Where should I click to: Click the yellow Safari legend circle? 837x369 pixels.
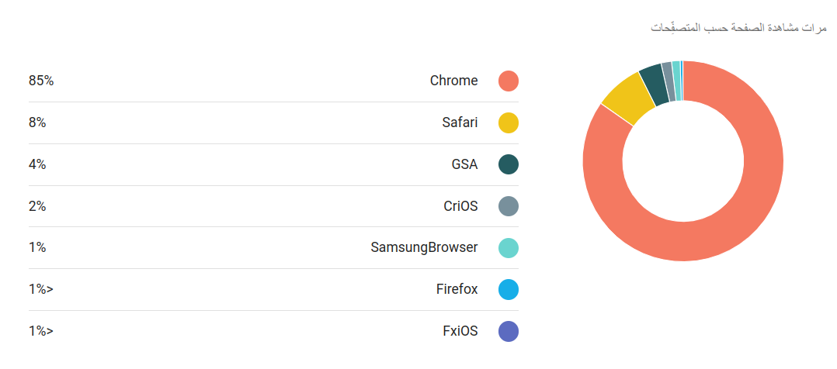[508, 122]
